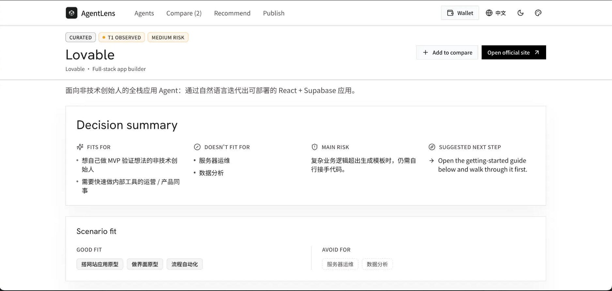Viewport: 612px width, 291px height.
Task: Click the wallet icon in header
Action: pyautogui.click(x=451, y=13)
